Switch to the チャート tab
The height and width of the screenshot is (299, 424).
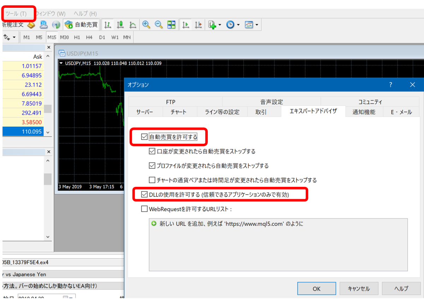tap(178, 112)
